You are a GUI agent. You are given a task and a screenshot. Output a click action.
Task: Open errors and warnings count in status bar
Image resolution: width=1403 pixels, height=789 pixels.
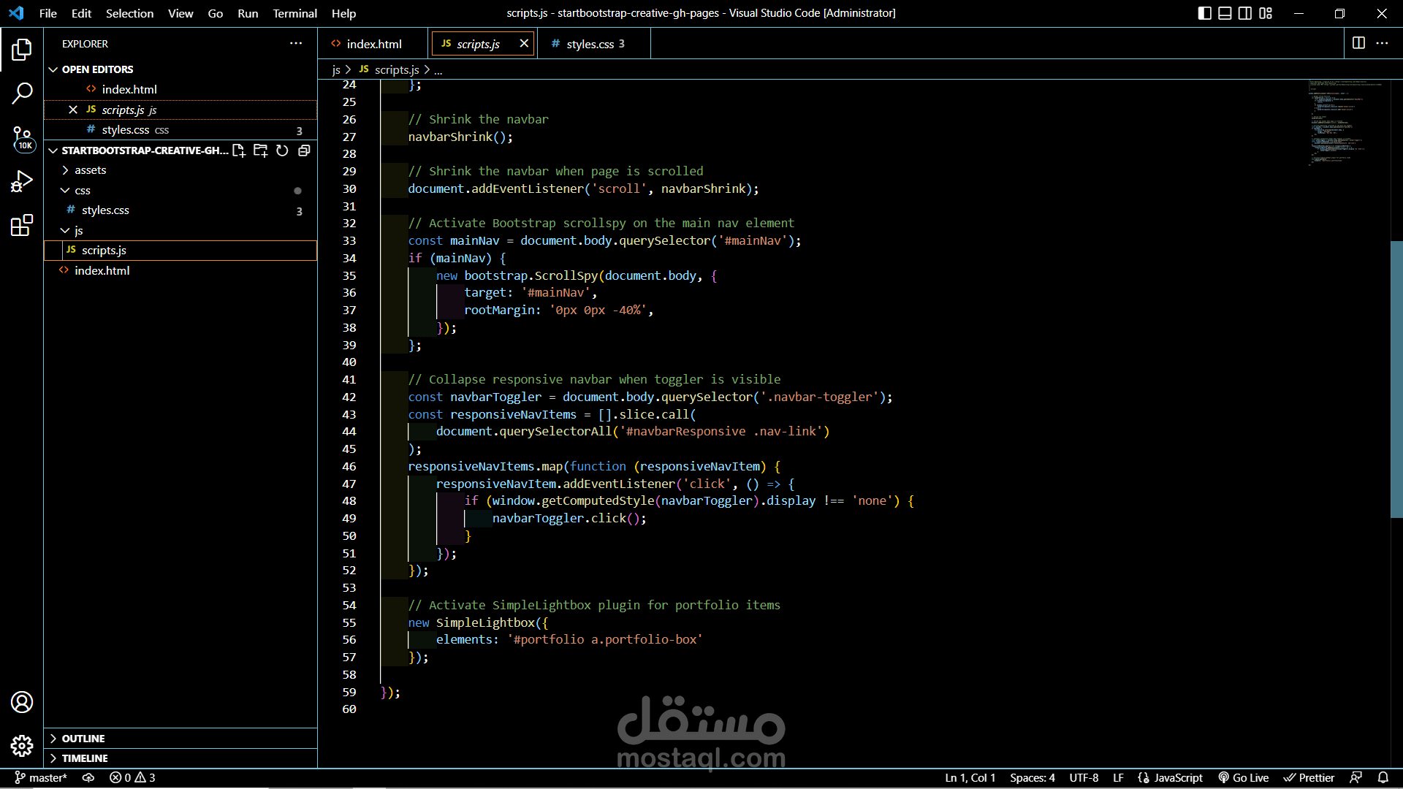coord(132,778)
